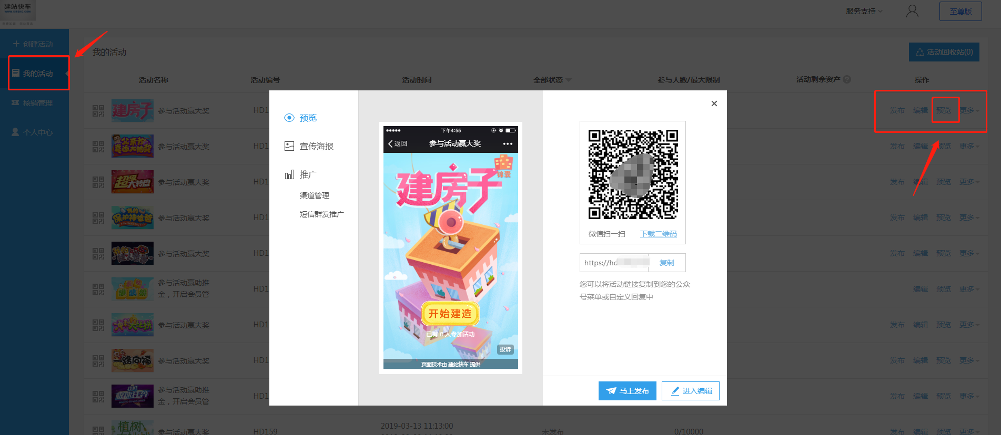The width and height of the screenshot is (1001, 435).
Task: Click the QR code image
Action: (633, 174)
